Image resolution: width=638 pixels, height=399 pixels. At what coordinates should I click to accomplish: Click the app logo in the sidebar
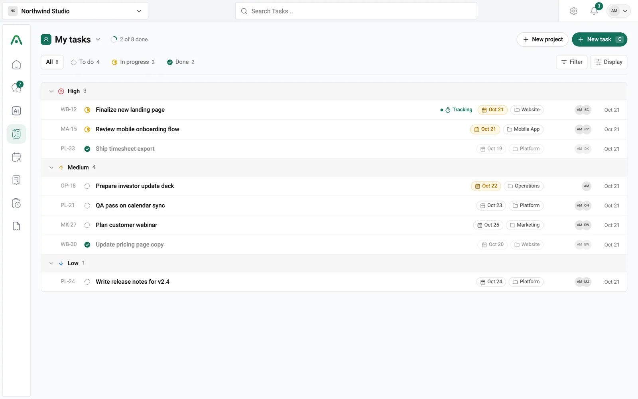[16, 40]
